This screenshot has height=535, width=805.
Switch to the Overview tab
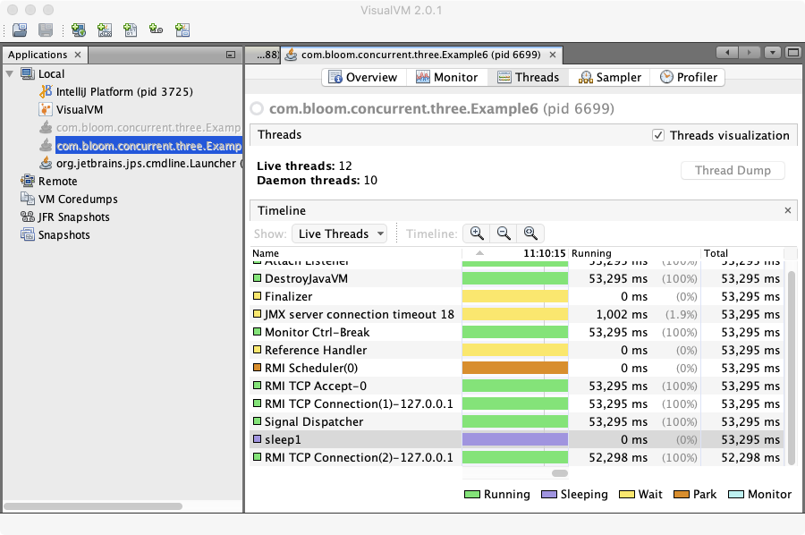click(x=363, y=78)
